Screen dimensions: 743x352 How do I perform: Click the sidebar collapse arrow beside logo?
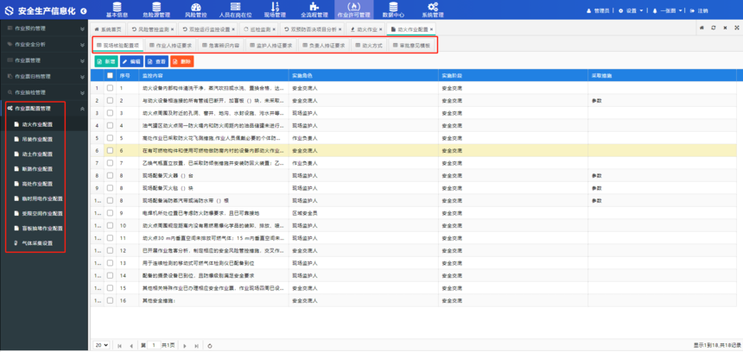(96, 10)
